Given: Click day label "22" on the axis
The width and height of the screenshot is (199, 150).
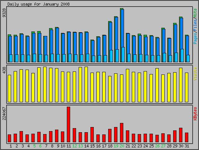Looking at the screenshot, I should (134, 146).
